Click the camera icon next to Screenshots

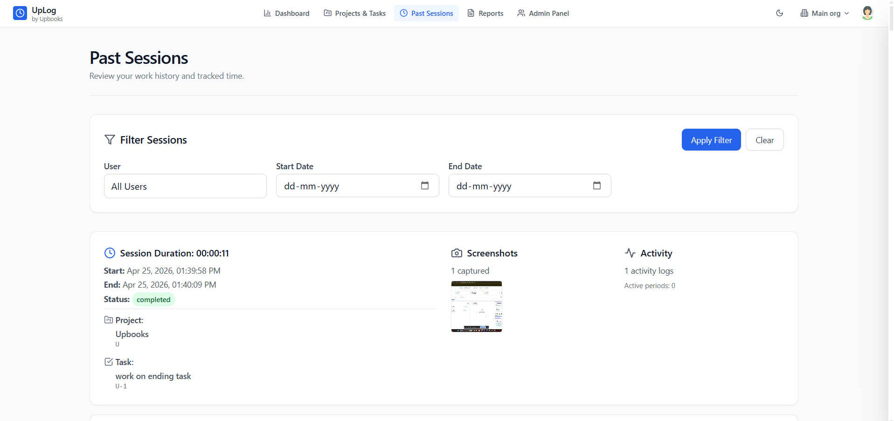click(457, 253)
